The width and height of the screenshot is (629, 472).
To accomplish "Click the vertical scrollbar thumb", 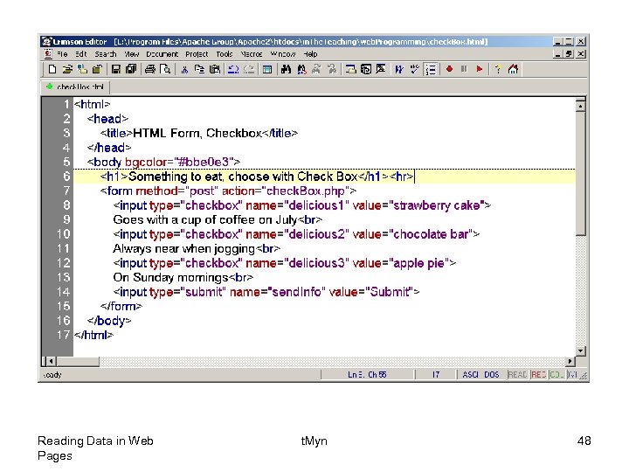I will tap(580, 173).
